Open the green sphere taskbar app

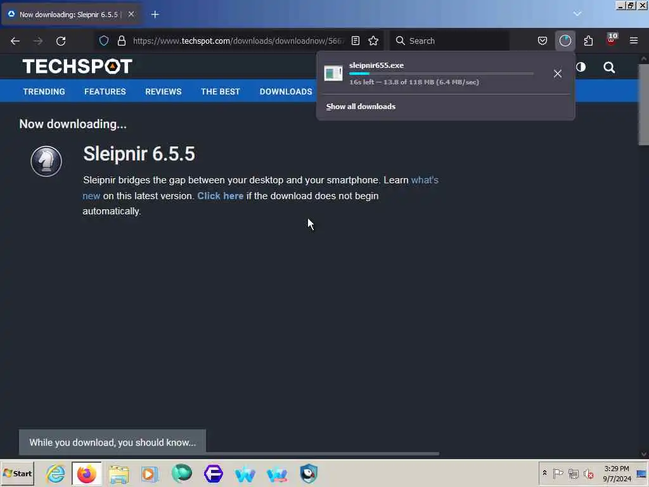pyautogui.click(x=182, y=474)
